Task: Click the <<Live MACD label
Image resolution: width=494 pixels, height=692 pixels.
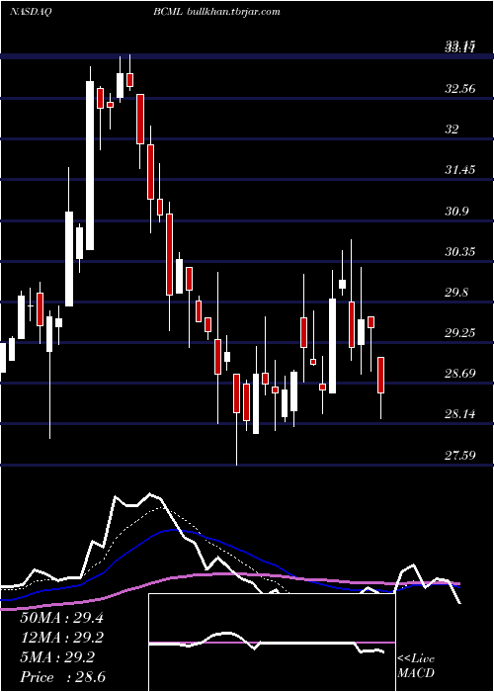Action: tap(416, 666)
